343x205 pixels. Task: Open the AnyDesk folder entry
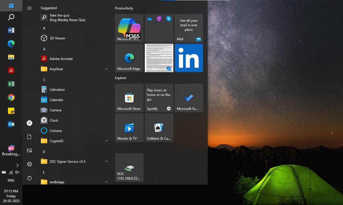click(74, 69)
